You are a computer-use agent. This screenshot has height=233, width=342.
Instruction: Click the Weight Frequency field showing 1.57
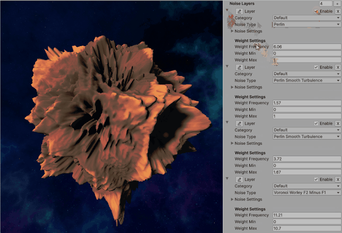point(307,103)
